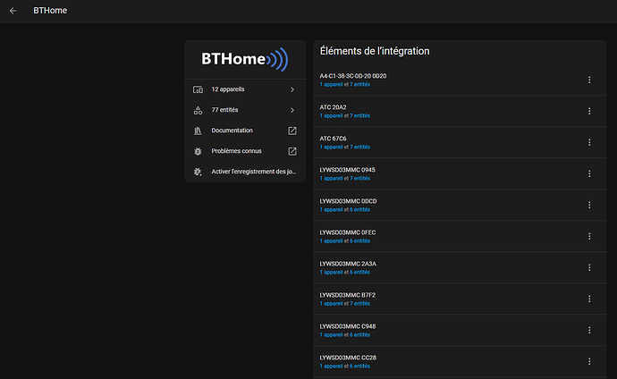Viewport: 617px width, 379px height.
Task: Open menu for LYWSD03MMC B7F2
Action: click(x=589, y=299)
